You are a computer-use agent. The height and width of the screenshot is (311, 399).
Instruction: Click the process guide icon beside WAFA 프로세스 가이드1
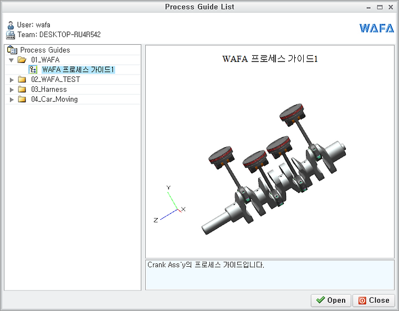[33, 70]
